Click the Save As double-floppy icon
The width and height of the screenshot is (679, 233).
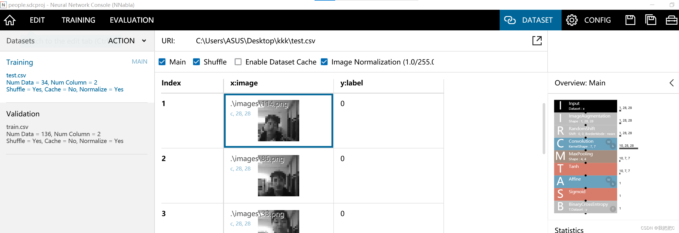tap(651, 20)
